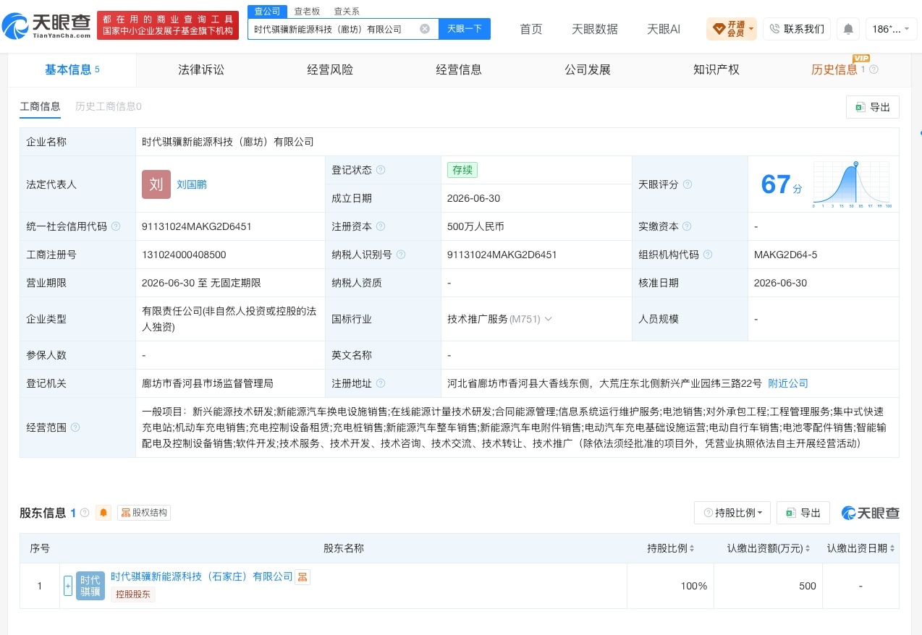Click the 联系我们 button
Screen dimensions: 922x635
[797, 29]
